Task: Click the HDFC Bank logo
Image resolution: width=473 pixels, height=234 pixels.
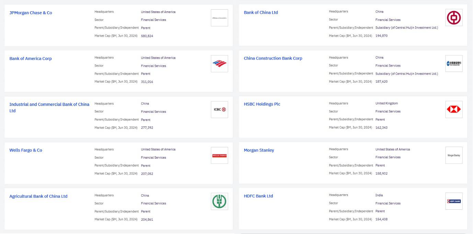Action: (454, 201)
